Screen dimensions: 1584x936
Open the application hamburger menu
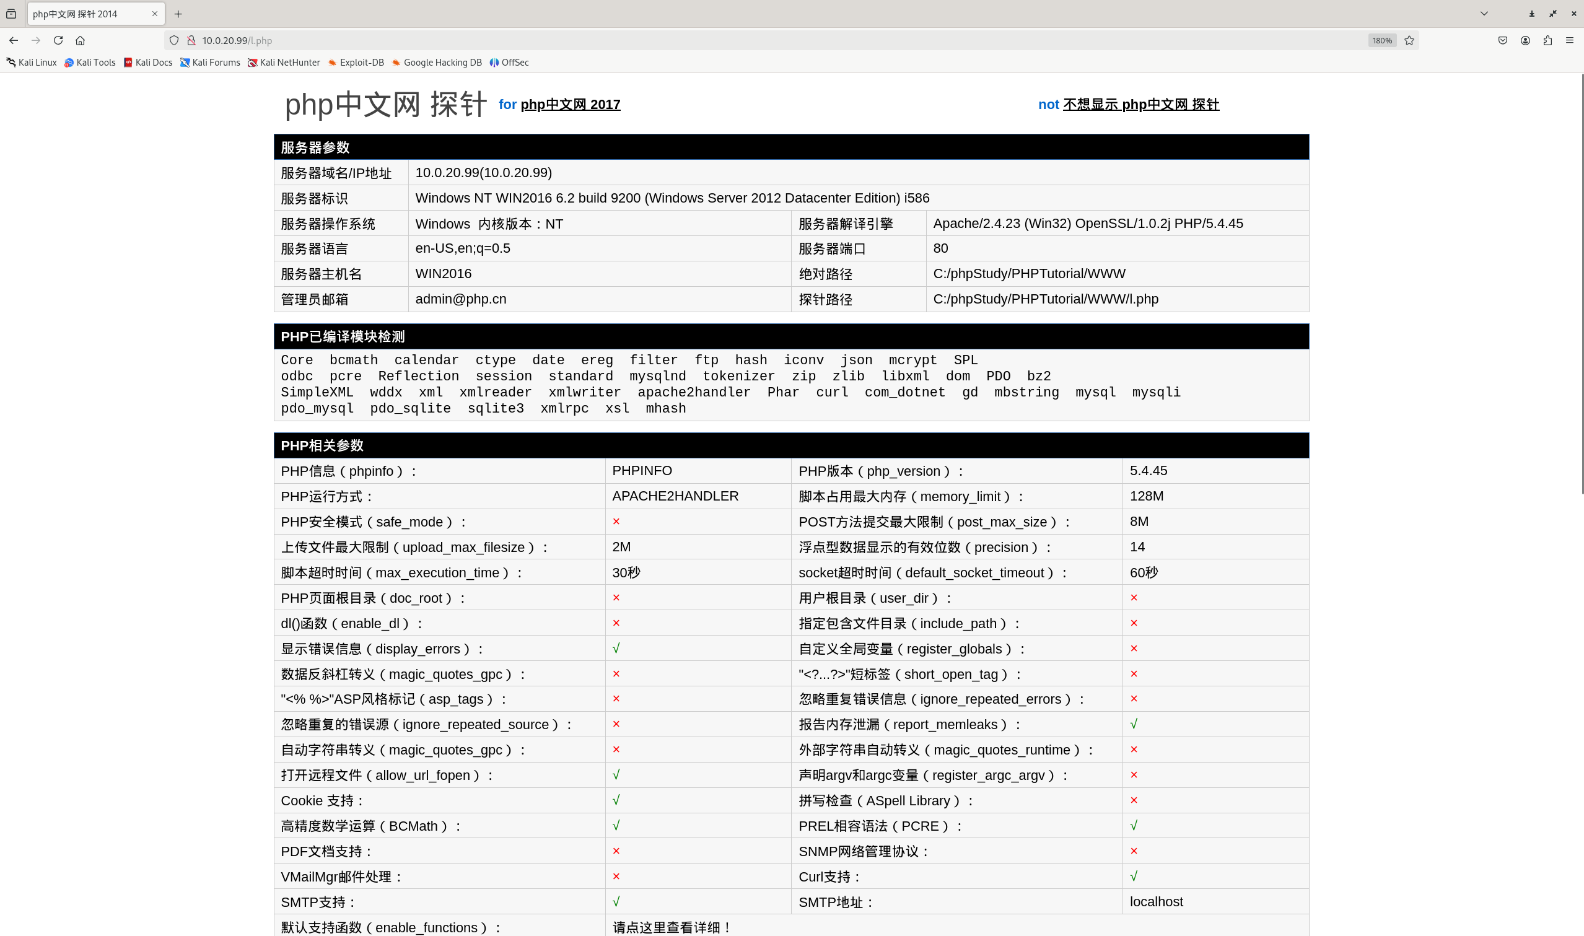(1570, 40)
